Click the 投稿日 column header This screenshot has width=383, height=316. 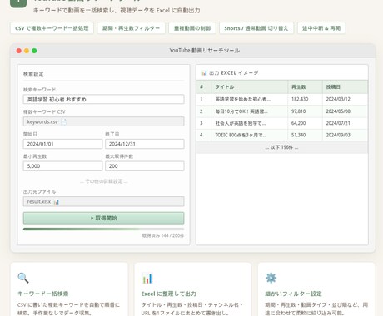(345, 87)
